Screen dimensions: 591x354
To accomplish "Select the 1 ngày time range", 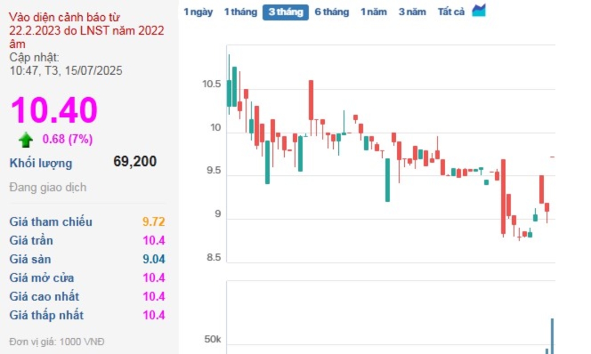I will (198, 12).
